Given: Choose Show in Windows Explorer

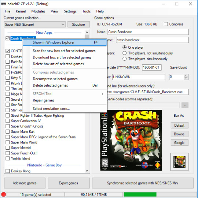Looking at the screenshot, I should pos(65,42).
